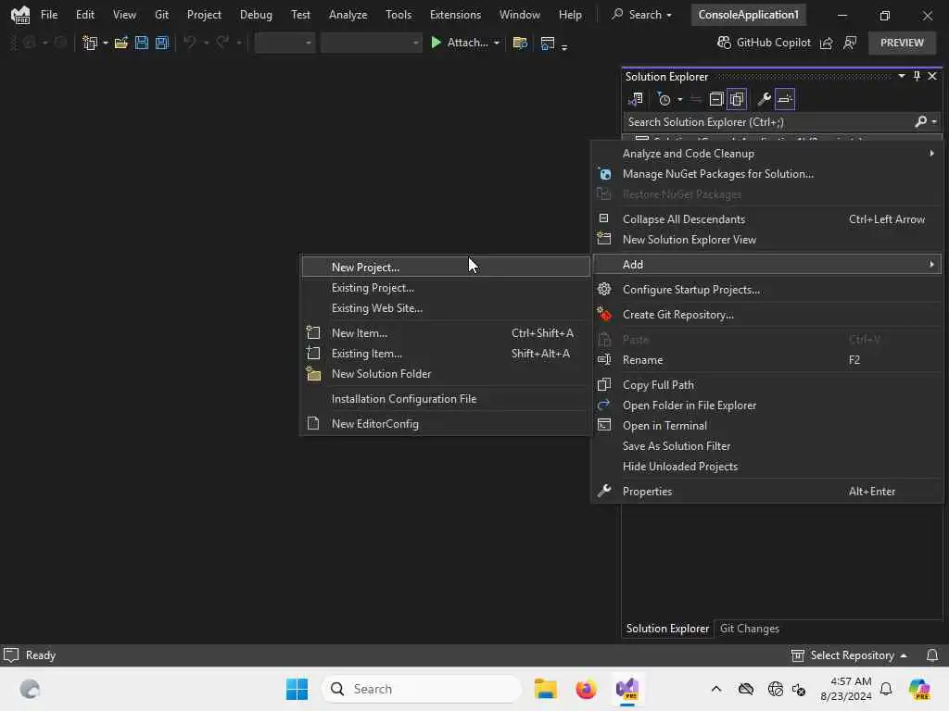Open the toolbar overflow options arrow

point(564,46)
